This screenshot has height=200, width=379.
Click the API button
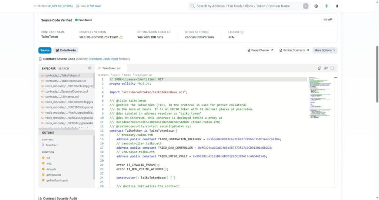click(x=328, y=20)
